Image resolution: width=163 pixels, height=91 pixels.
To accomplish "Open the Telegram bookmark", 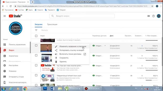I will pyautogui.click(x=61, y=10).
